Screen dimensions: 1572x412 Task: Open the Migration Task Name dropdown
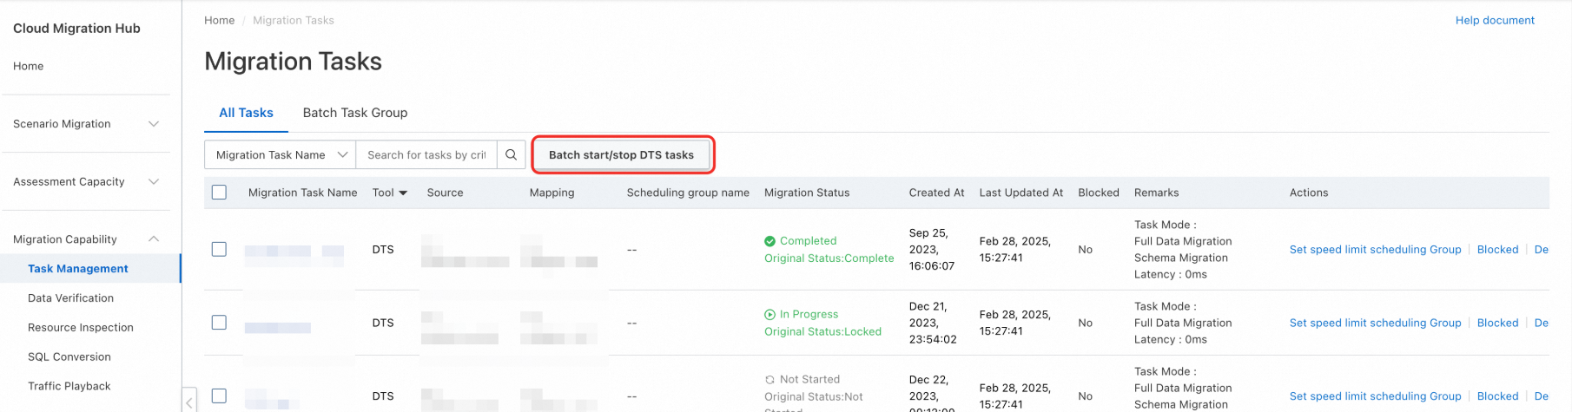(x=280, y=154)
